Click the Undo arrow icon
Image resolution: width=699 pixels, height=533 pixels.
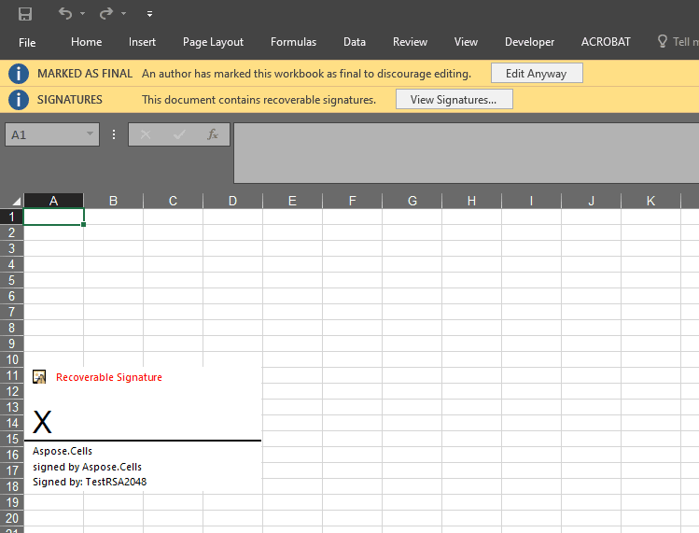click(x=64, y=14)
